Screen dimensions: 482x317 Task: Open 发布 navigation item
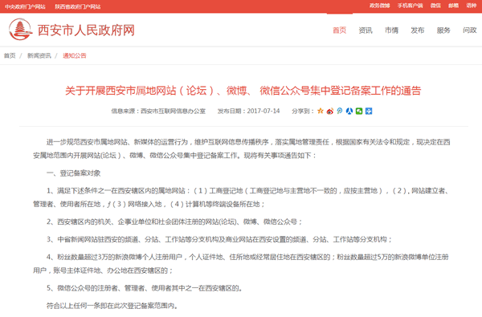418,30
